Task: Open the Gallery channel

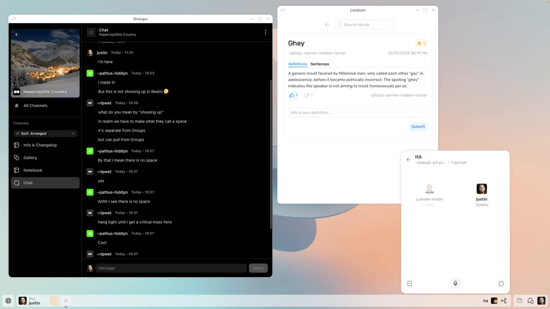Action: [45, 158]
